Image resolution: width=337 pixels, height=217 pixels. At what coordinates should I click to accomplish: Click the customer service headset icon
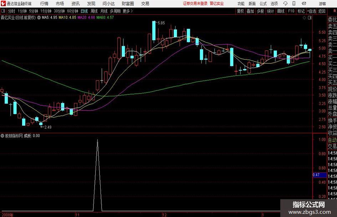(285, 4)
